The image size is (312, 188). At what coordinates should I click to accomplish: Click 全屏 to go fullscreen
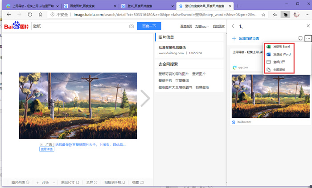92,183
